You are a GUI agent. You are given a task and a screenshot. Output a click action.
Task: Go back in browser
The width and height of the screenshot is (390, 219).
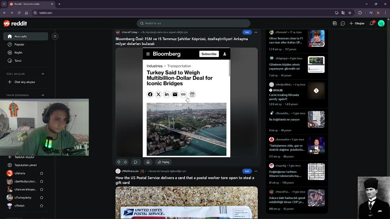tap(5, 13)
